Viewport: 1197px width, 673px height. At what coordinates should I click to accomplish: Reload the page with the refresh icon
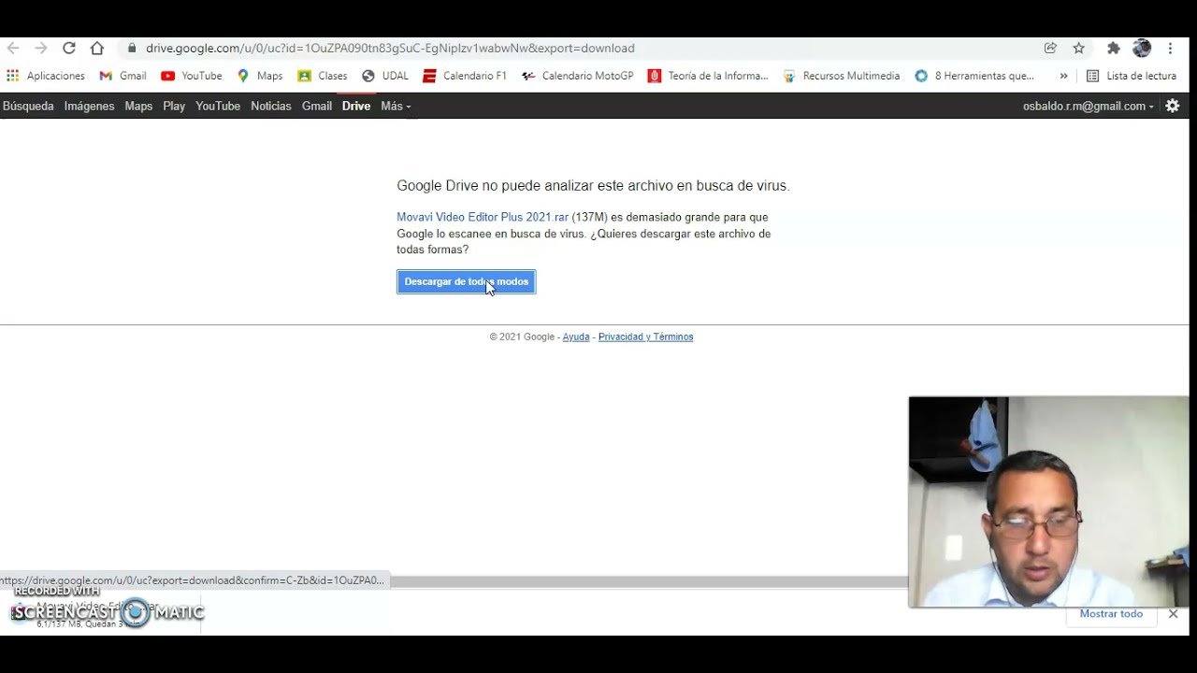pyautogui.click(x=69, y=48)
